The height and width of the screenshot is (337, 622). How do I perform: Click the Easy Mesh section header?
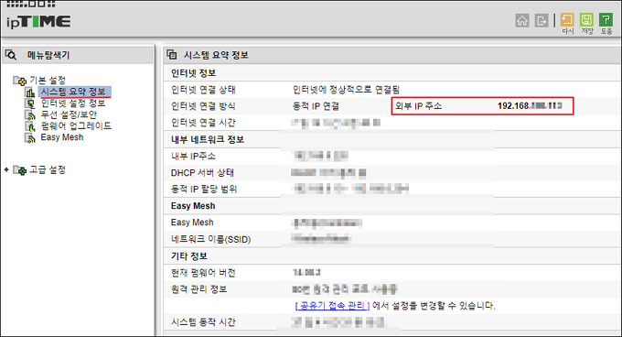pos(193,206)
